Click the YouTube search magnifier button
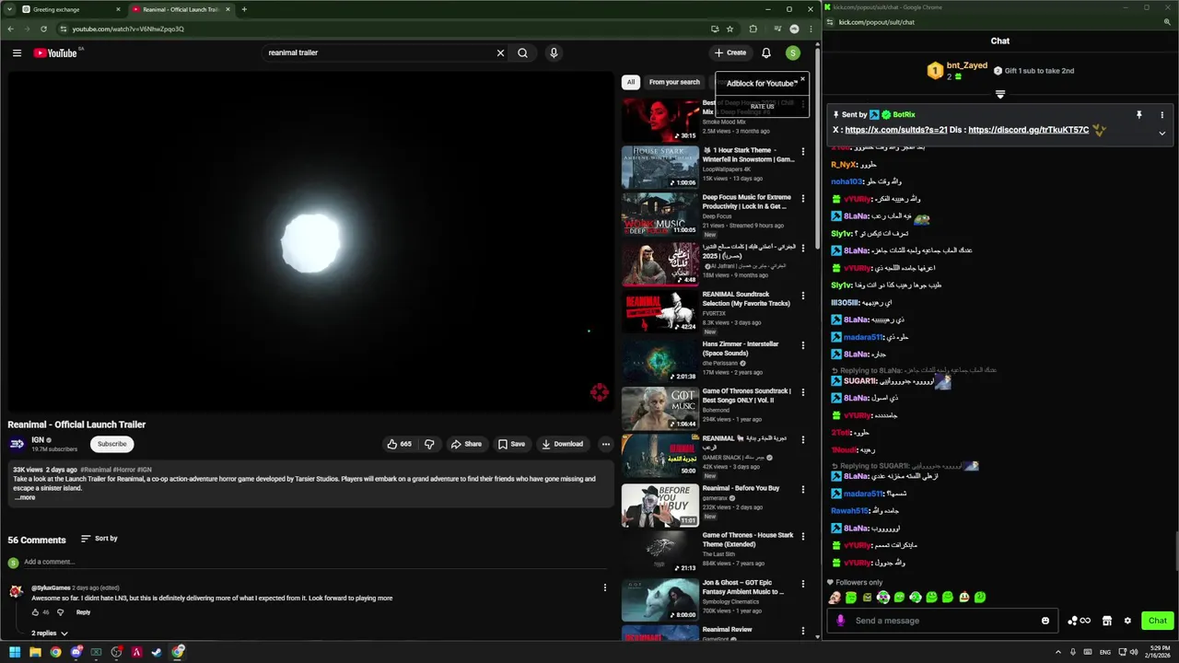This screenshot has width=1179, height=663. coord(522,52)
